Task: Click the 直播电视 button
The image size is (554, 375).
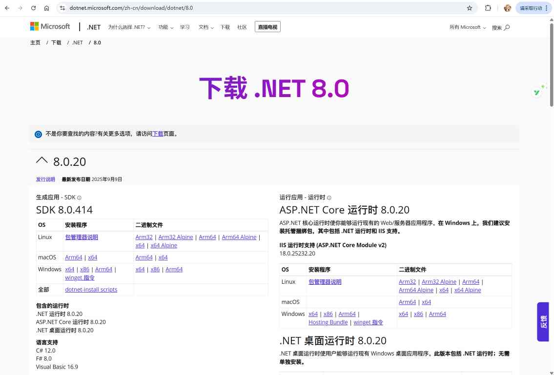Action: click(267, 27)
